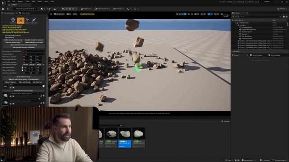Image resolution: width=289 pixels, height=162 pixels.
Task: Click the Content Browser Settings button
Action: [225, 121]
